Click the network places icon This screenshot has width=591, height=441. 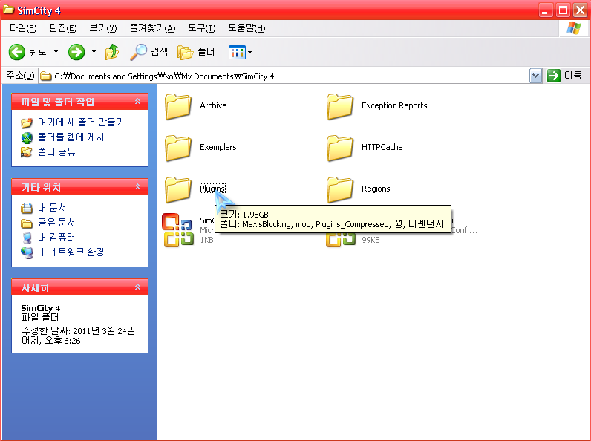(27, 252)
